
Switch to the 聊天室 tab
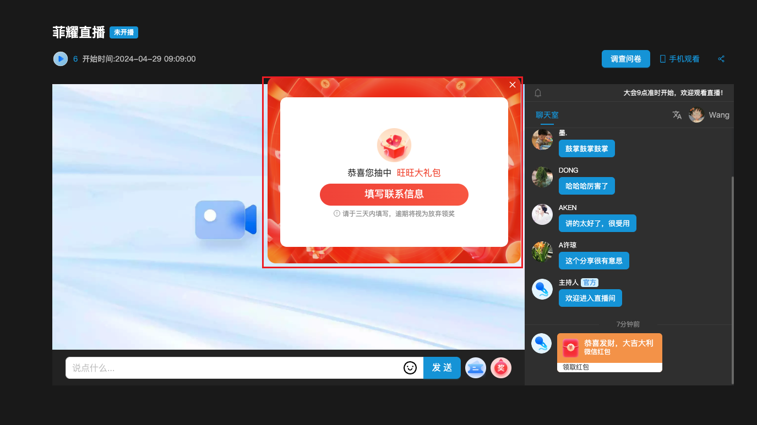click(x=547, y=115)
